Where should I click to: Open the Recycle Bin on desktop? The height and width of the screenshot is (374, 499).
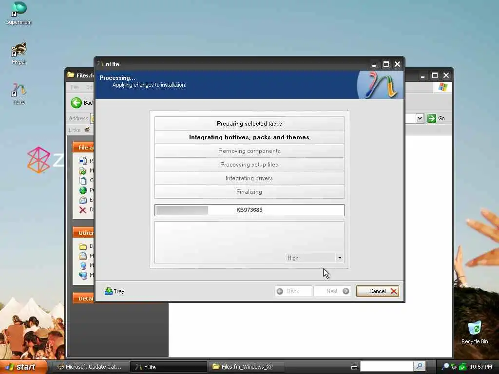click(474, 333)
